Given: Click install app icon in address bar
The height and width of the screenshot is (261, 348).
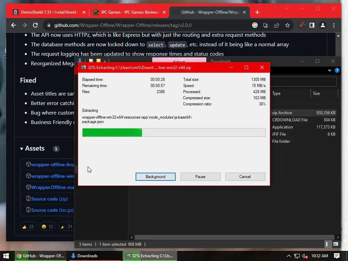Looking at the screenshot, I should click(x=266, y=25).
